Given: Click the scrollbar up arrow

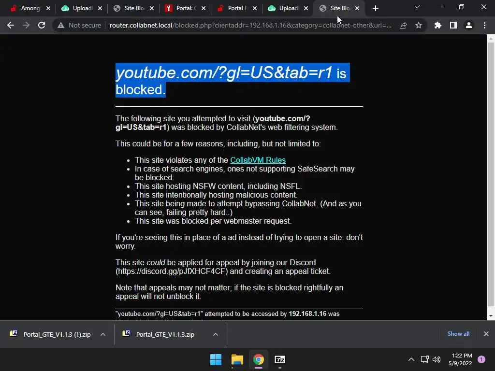Looking at the screenshot, I should [x=491, y=39].
